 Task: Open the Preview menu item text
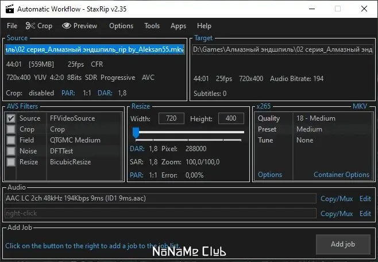[x=85, y=26]
